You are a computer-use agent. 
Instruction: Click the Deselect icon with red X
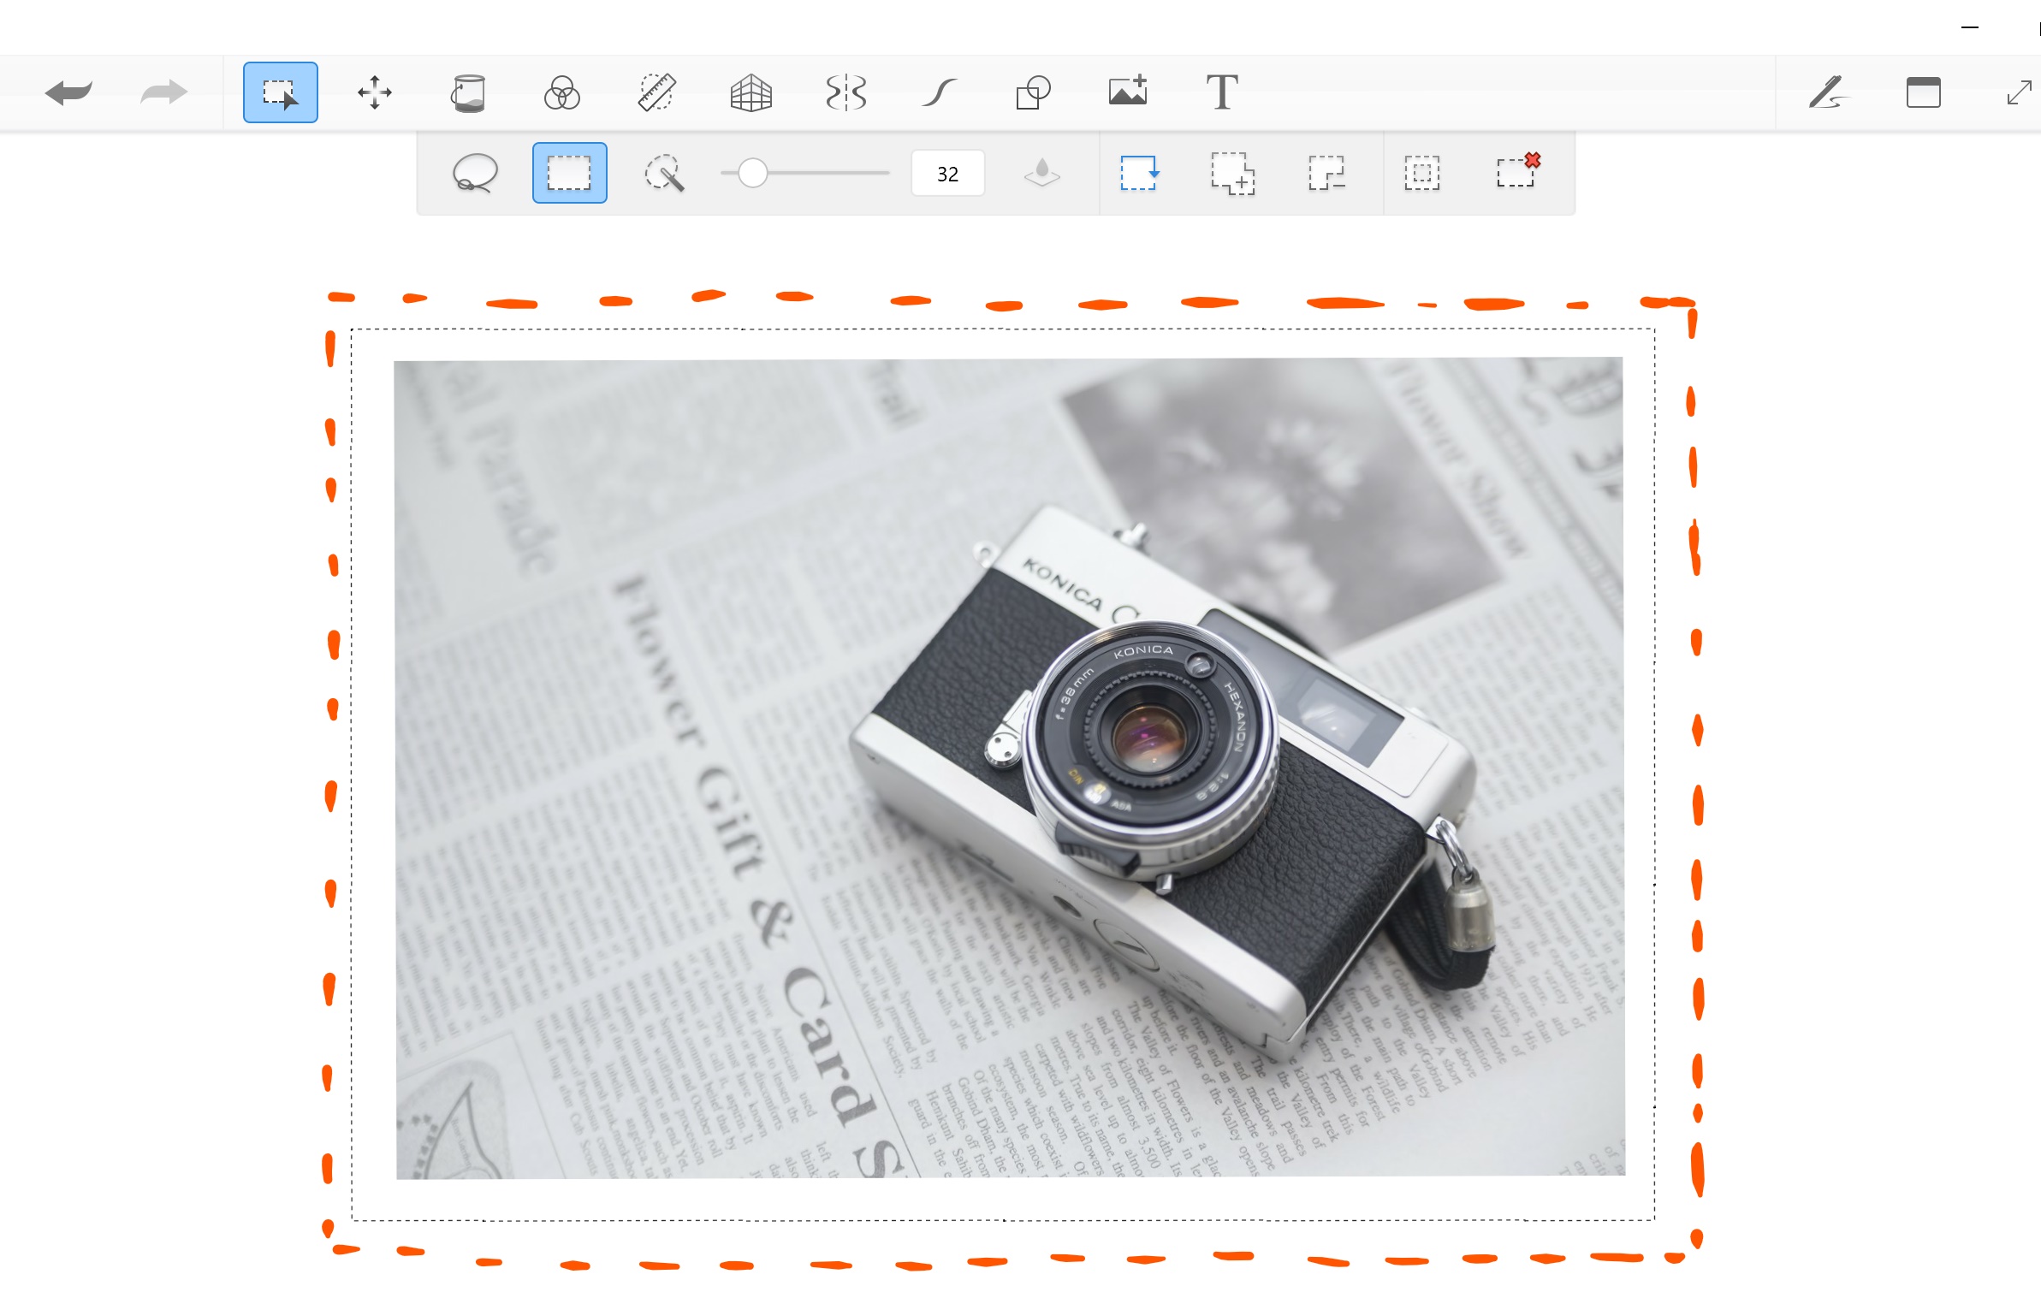tap(1518, 170)
